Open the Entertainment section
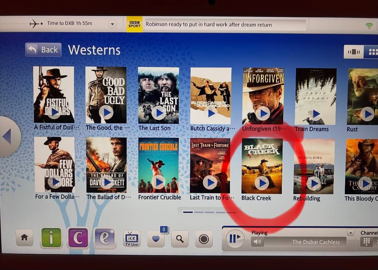 click(105, 238)
